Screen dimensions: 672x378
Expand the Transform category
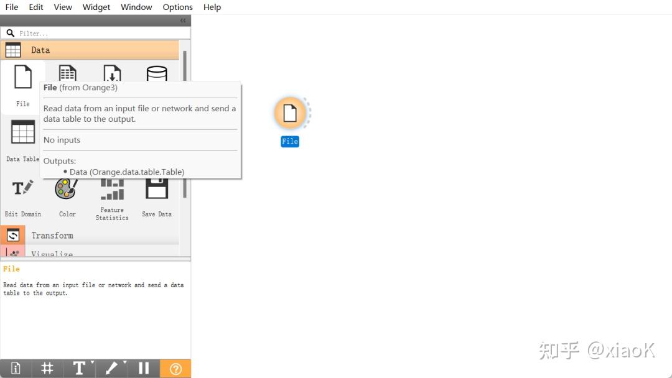coord(90,235)
